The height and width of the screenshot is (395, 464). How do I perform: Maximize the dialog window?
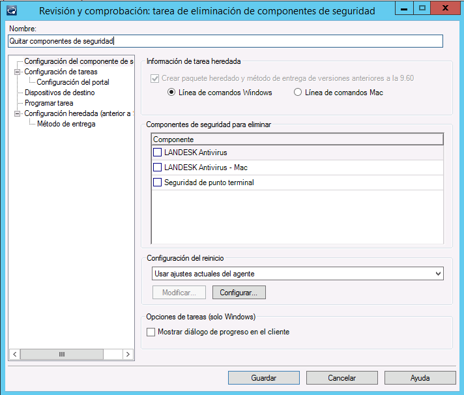click(x=422, y=8)
